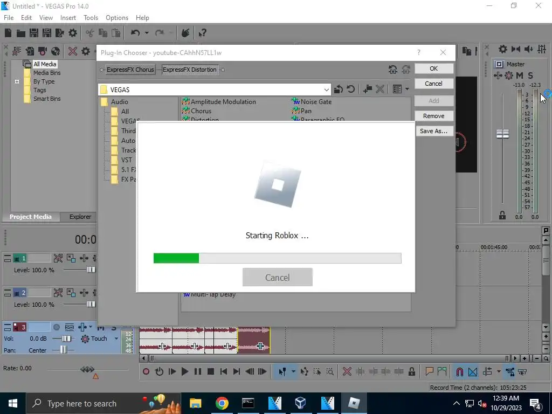Click Play From Start button

[x=172, y=371]
